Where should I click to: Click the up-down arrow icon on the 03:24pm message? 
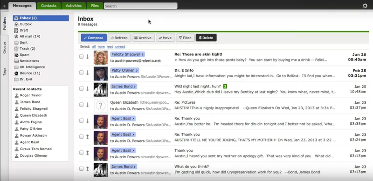[x=88, y=137]
